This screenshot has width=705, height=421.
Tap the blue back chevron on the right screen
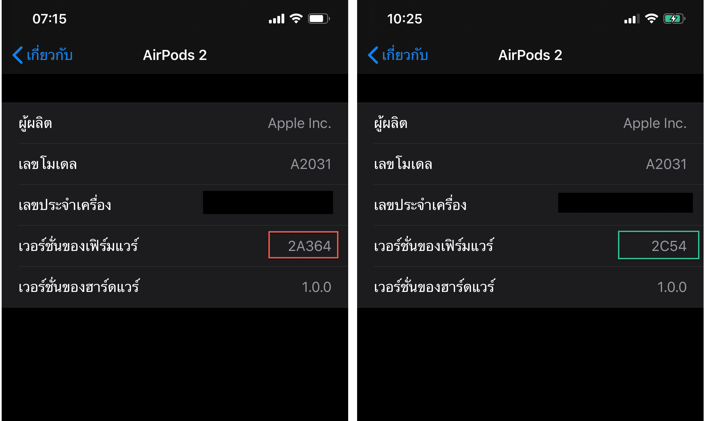[x=373, y=55]
